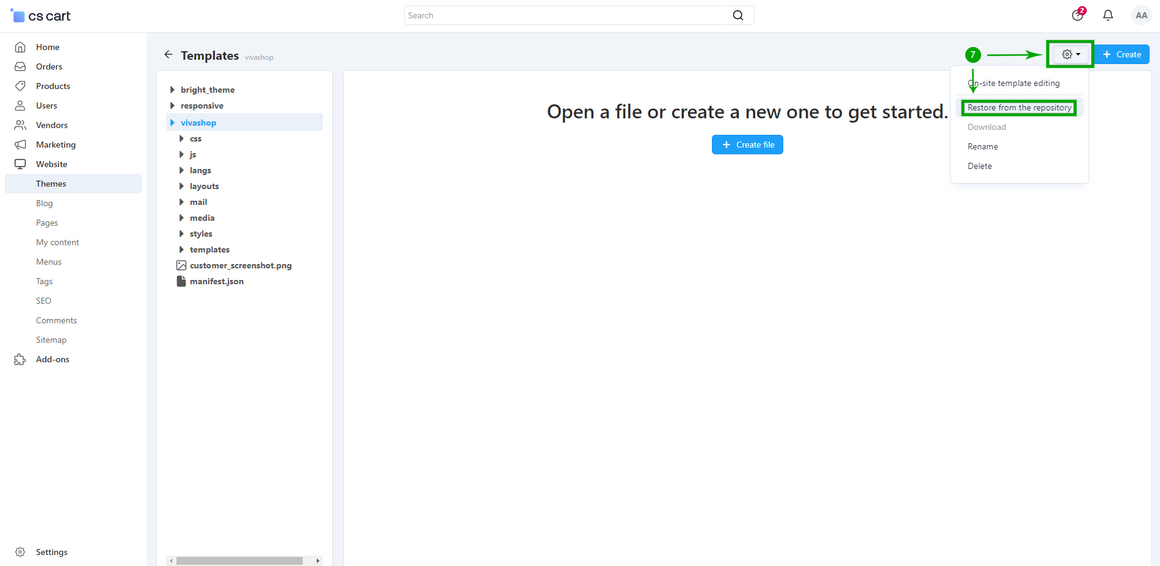Expand the css folder

pos(181,138)
